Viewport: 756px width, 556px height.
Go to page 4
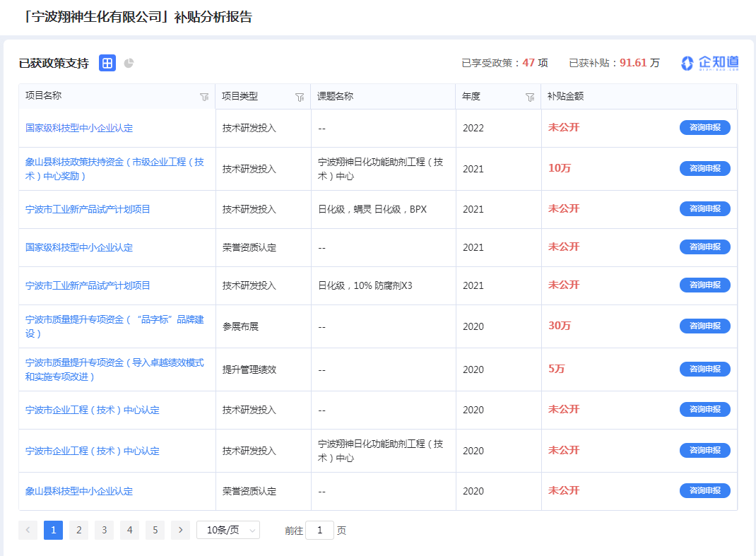click(x=130, y=530)
